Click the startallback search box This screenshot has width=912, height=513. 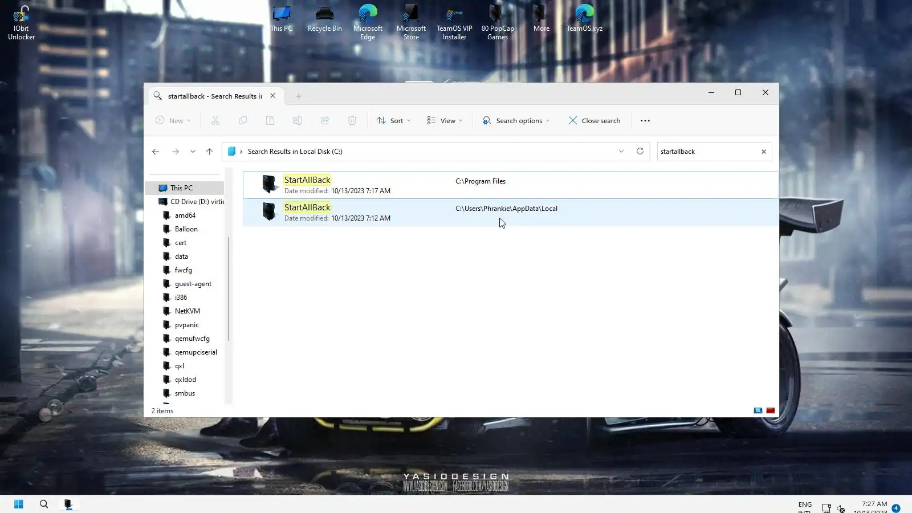708,152
